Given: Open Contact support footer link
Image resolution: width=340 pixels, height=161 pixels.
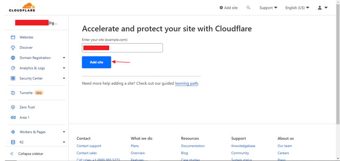Looking at the screenshot, I should [89, 146].
